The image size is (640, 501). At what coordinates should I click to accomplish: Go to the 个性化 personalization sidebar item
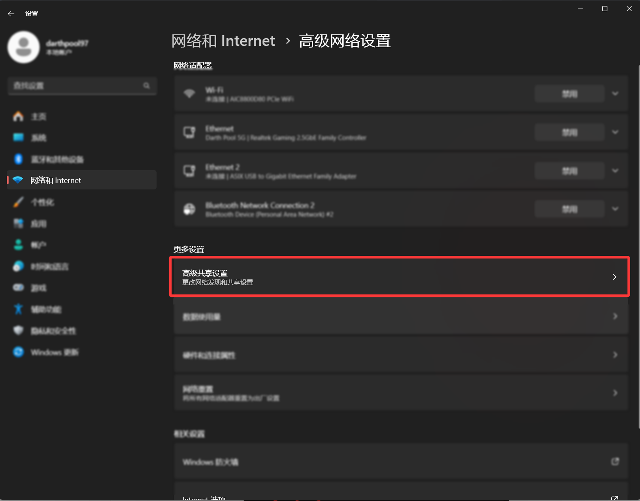42,202
